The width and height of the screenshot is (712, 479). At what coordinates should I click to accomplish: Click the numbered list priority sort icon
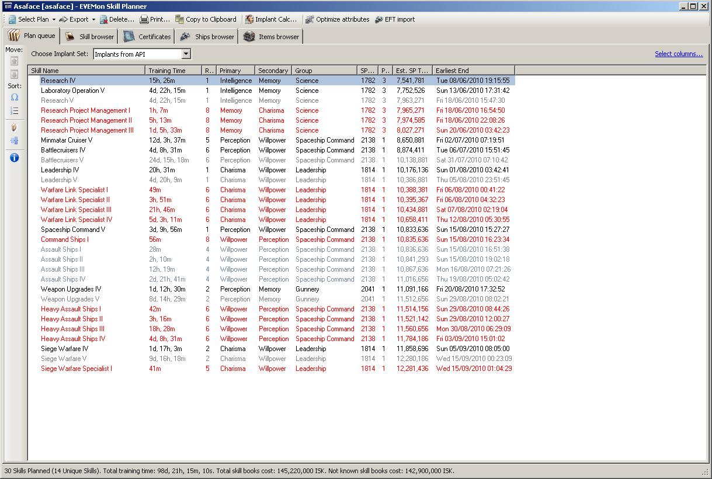click(15, 111)
